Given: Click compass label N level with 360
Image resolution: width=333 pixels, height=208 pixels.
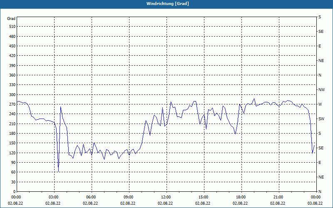Looking at the screenshot, I should point(320,75).
